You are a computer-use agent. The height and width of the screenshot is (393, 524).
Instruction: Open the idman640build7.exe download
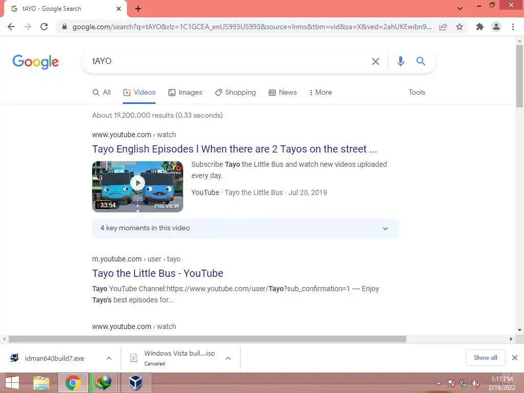click(54, 358)
